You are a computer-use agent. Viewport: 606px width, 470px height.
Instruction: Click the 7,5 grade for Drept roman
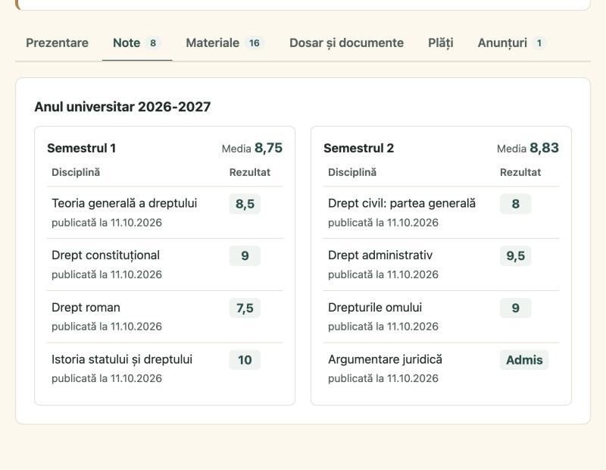(245, 308)
